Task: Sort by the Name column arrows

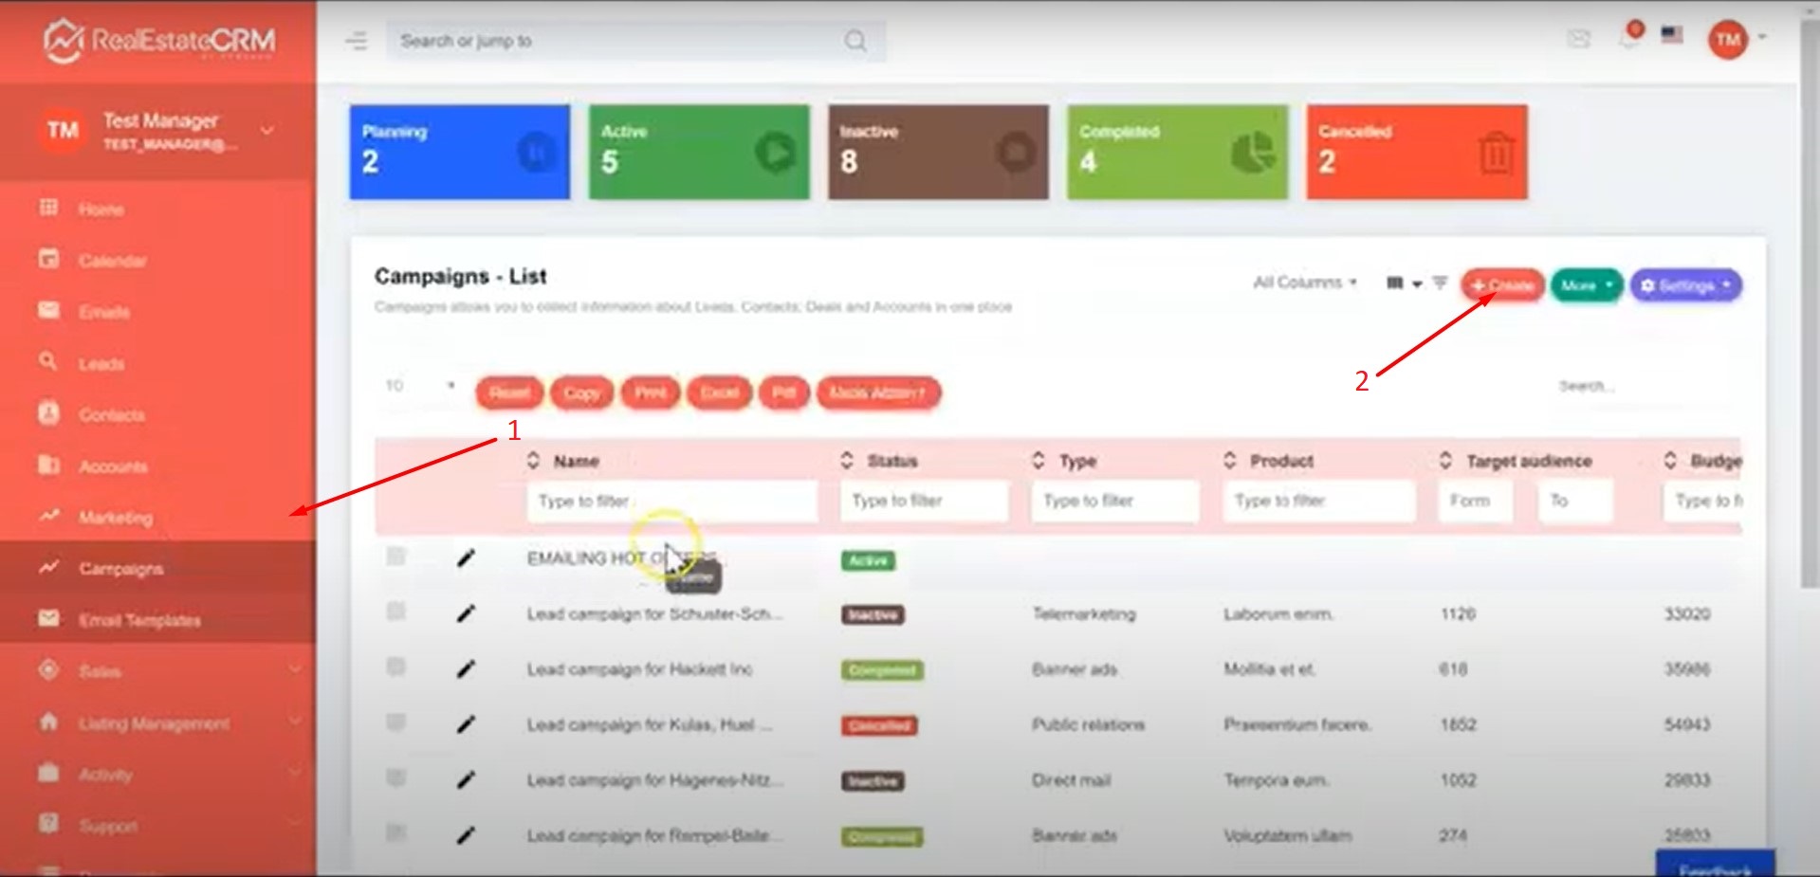Action: pos(533,461)
